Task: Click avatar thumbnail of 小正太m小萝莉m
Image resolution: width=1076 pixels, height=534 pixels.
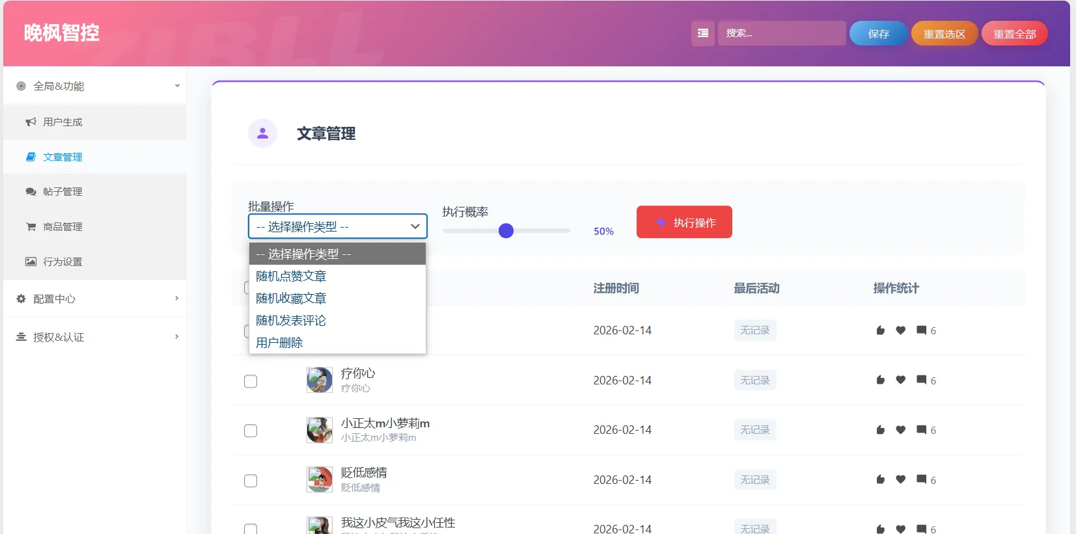Action: tap(320, 430)
